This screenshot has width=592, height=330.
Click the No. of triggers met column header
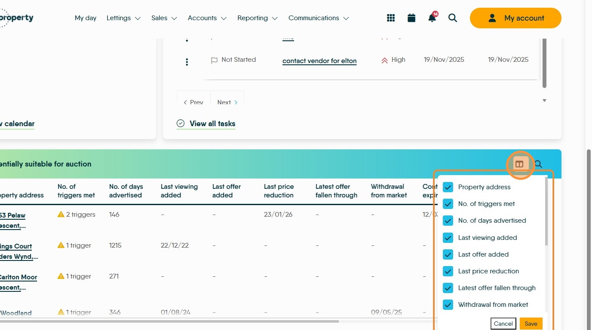(x=76, y=191)
